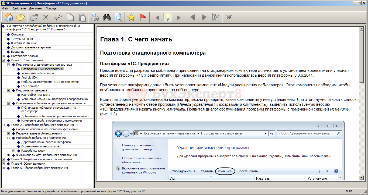This screenshot has width=368, height=195.
Task: Collapse the Глава 1. С чего начать node
Action: (x=3, y=60)
